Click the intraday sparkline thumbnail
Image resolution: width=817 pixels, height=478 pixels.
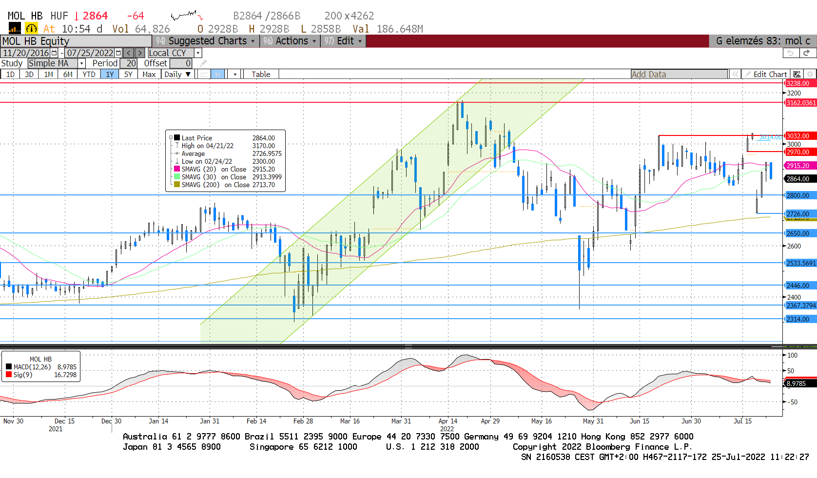coord(187,16)
